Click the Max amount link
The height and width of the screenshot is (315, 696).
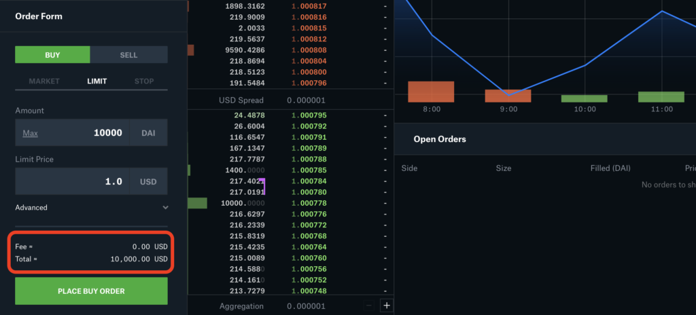30,133
